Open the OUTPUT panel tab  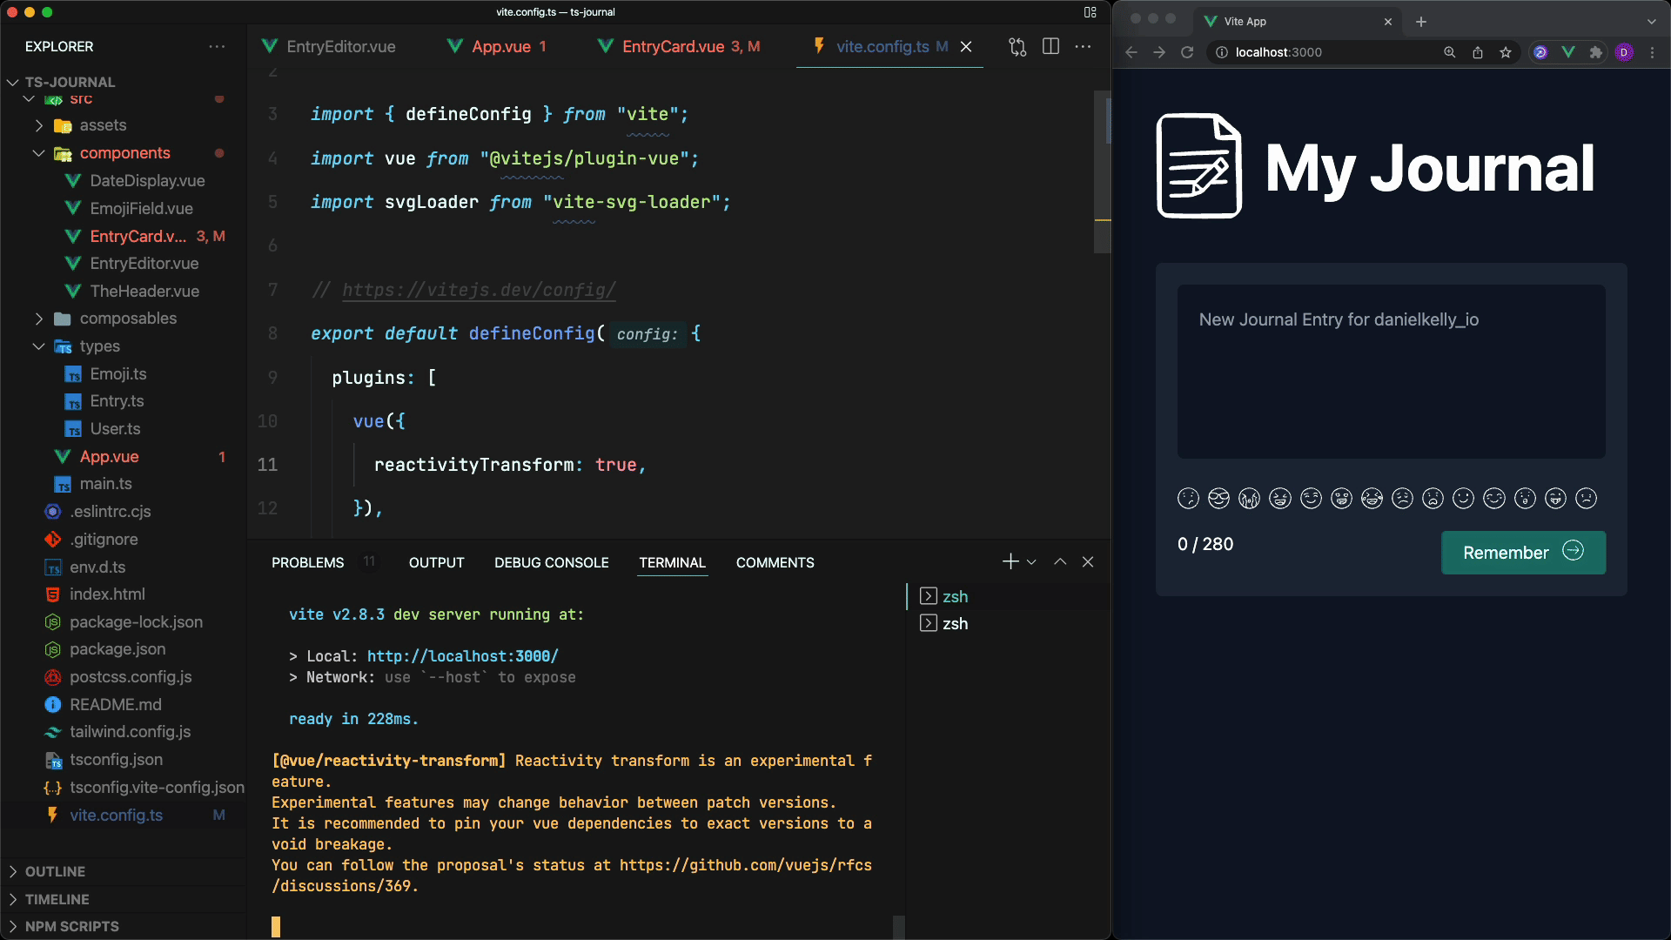pyautogui.click(x=437, y=563)
